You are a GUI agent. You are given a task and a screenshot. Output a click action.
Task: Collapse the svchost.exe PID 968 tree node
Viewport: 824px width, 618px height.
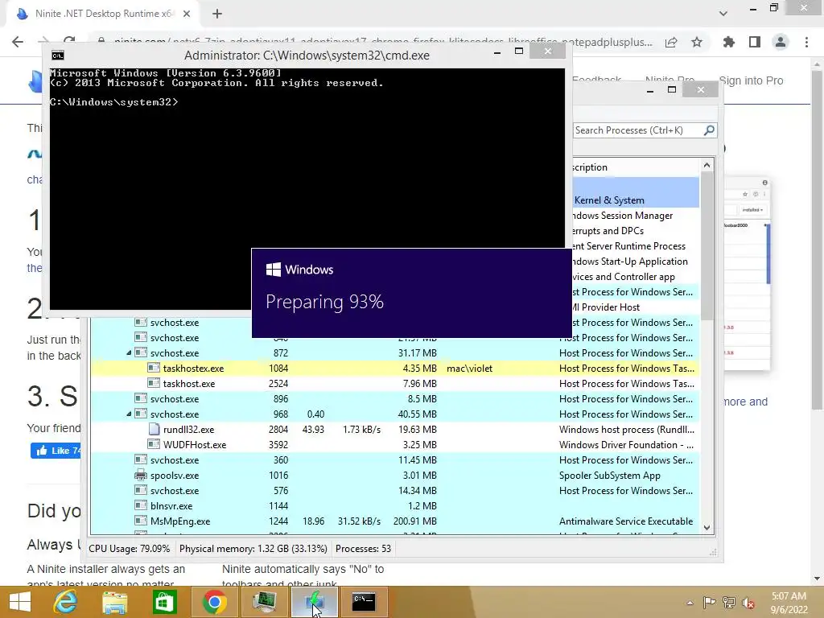coord(129,414)
